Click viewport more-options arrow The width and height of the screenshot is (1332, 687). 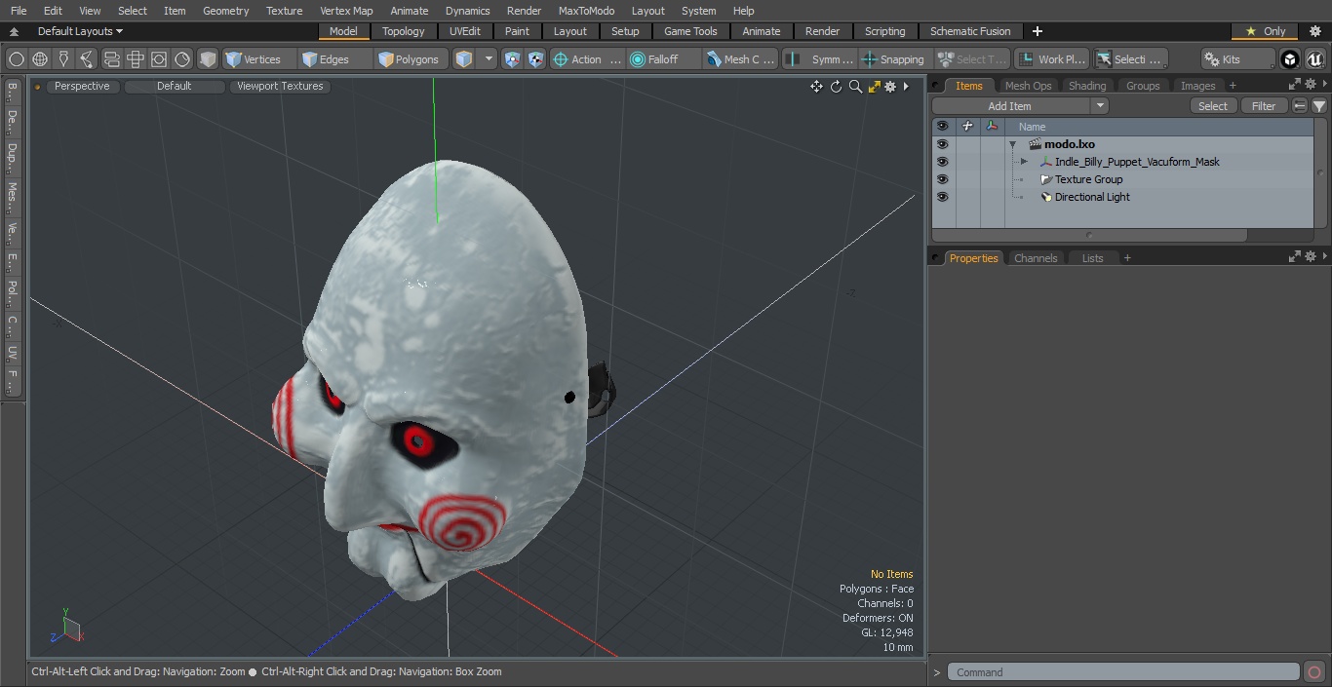click(906, 87)
